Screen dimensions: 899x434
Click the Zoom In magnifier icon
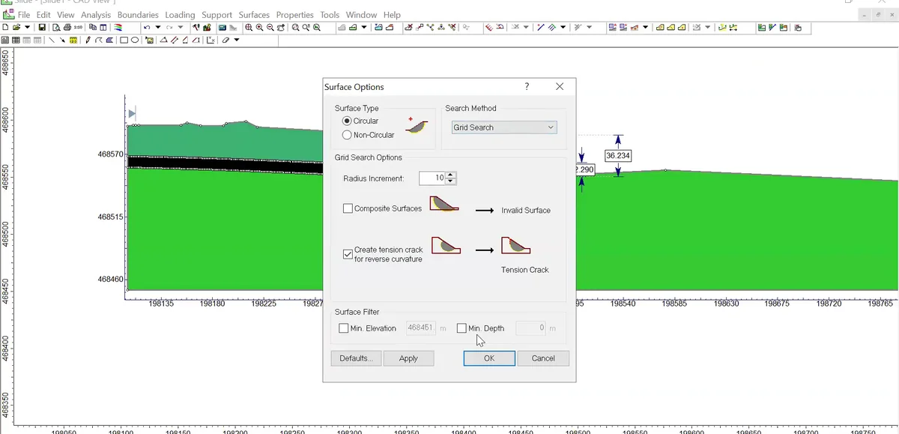click(259, 27)
